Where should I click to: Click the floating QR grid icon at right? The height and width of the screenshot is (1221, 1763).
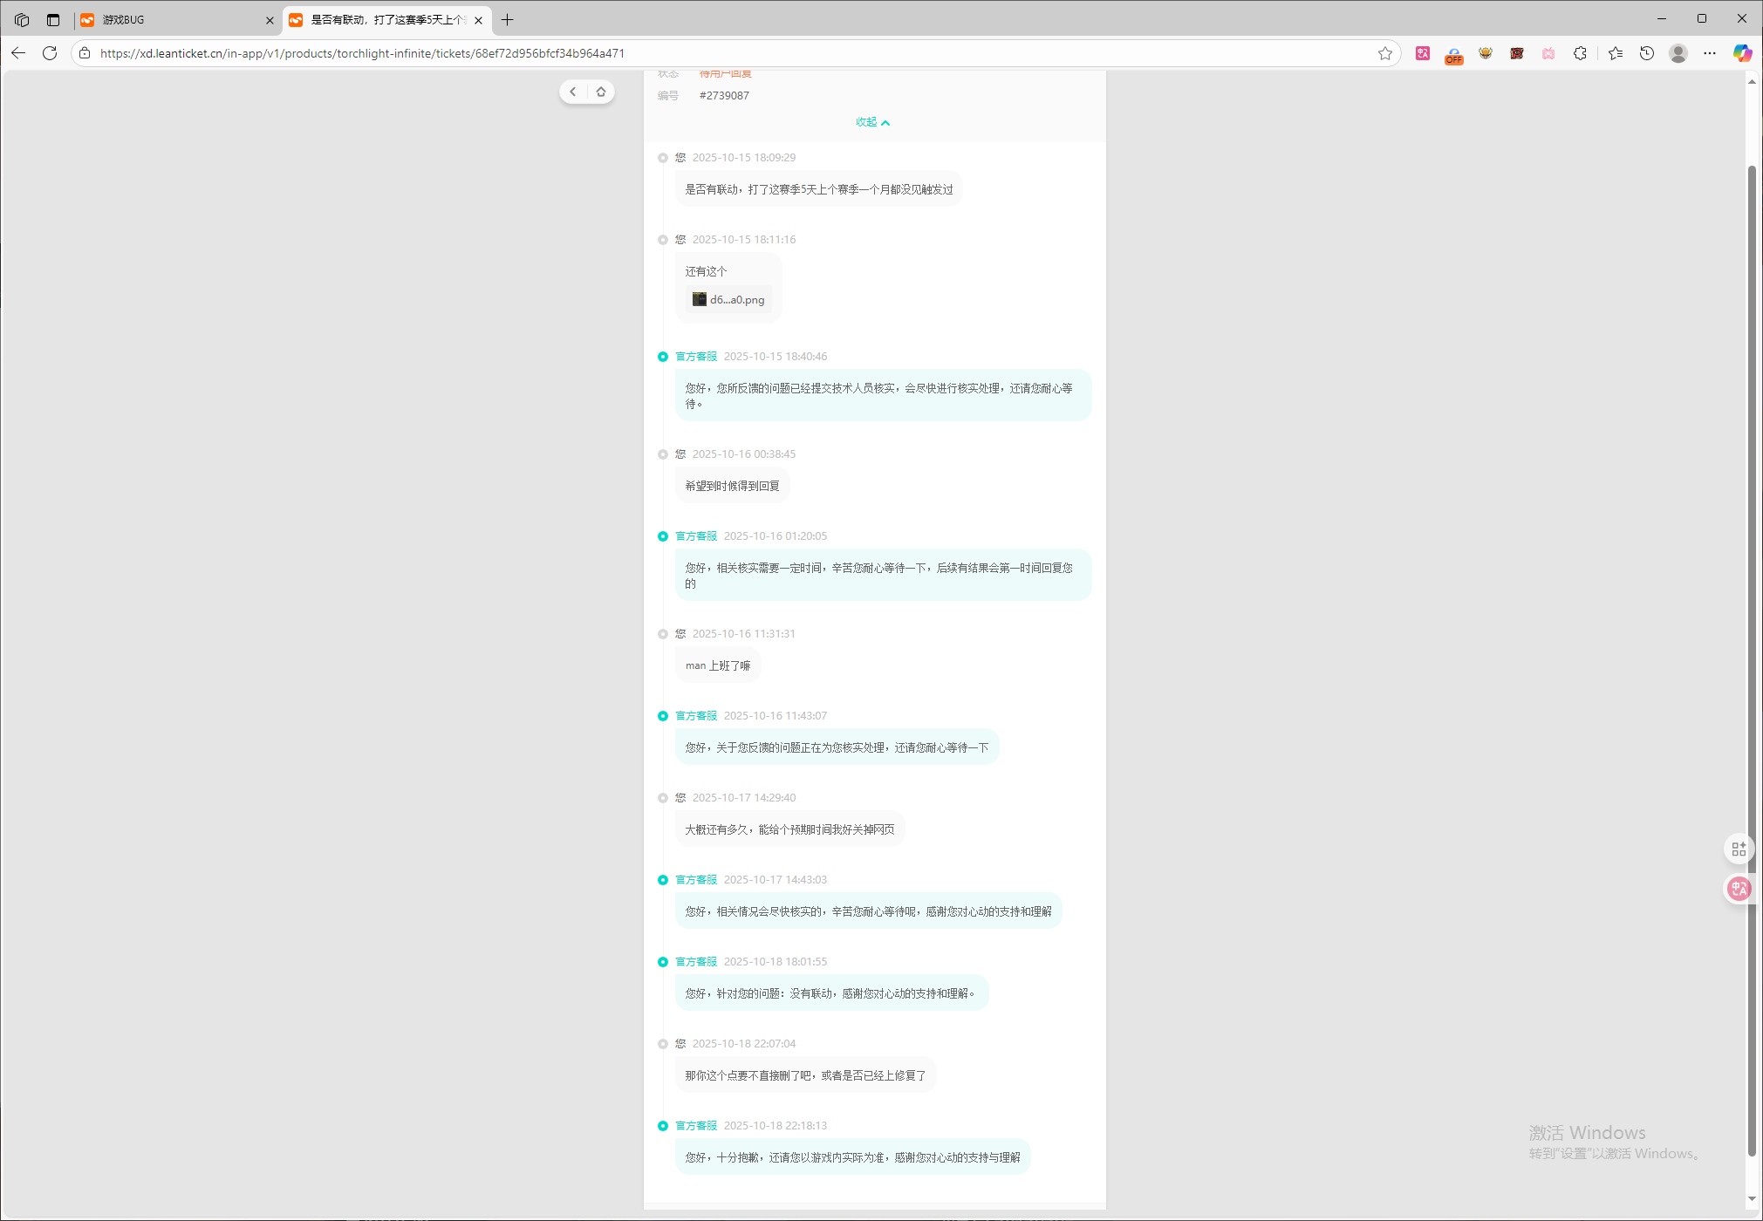(x=1739, y=849)
